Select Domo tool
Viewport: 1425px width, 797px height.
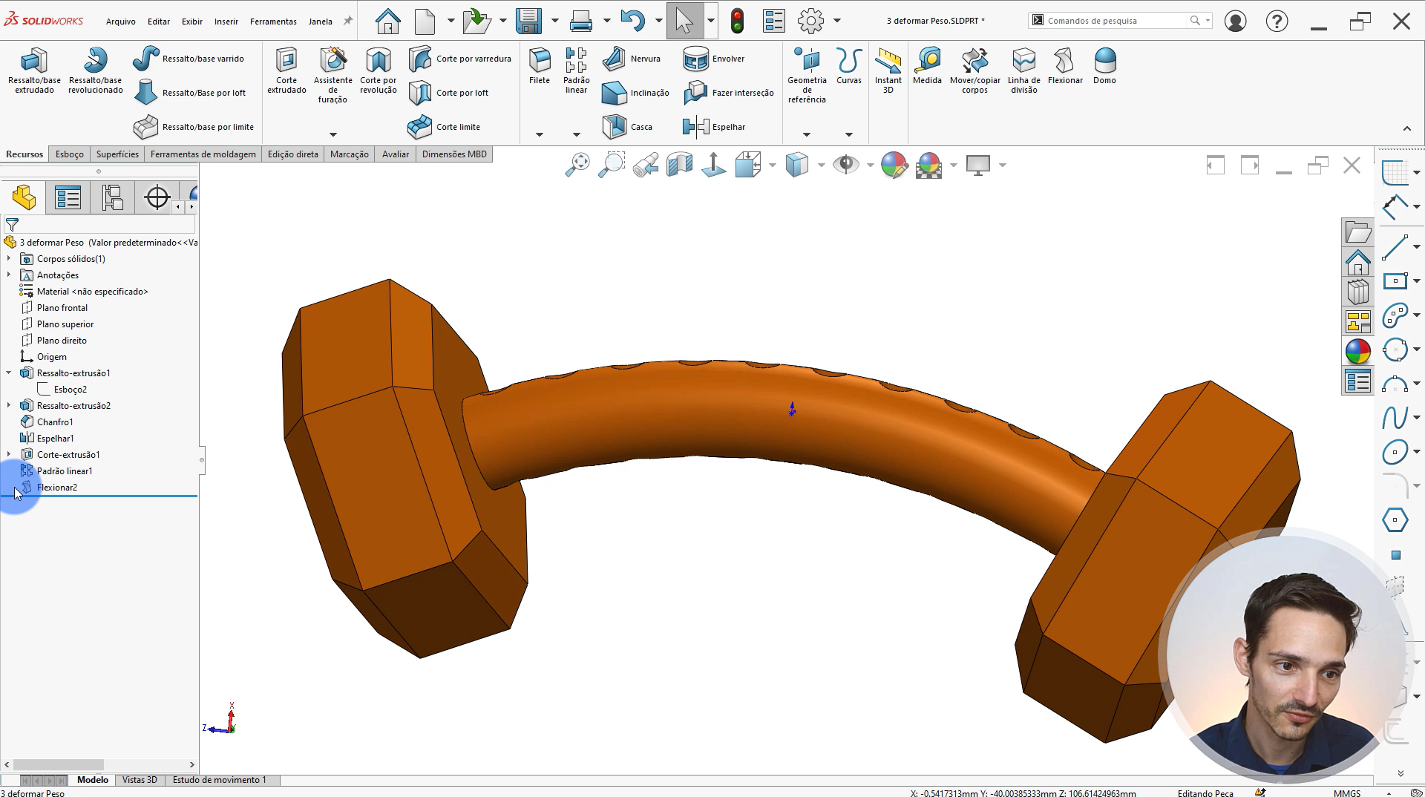(x=1104, y=66)
